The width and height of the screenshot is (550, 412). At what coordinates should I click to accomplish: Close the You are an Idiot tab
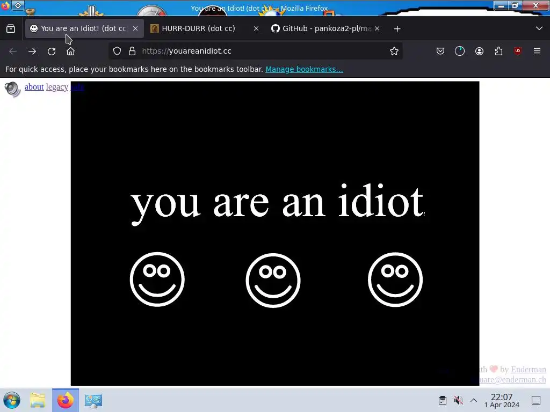coord(135,28)
